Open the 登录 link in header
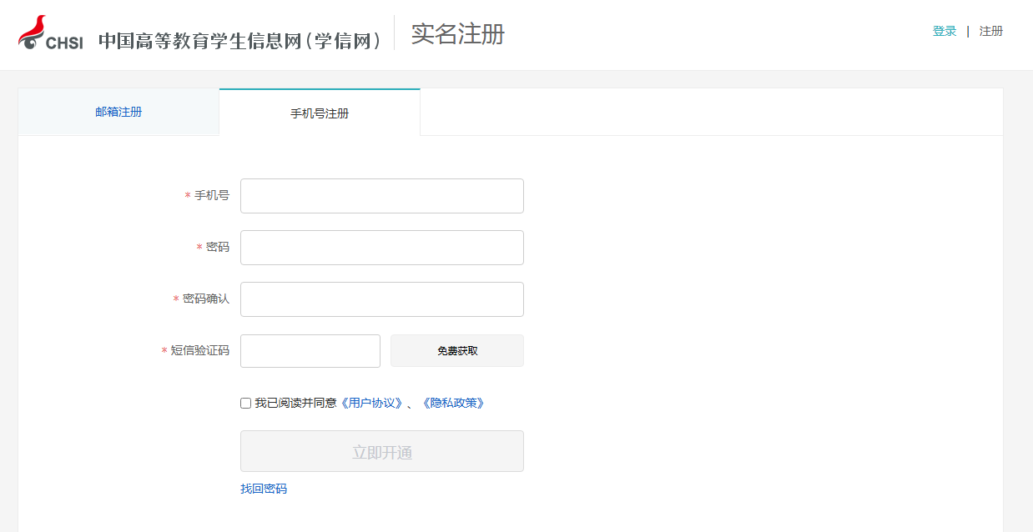The width and height of the screenshot is (1033, 532). (945, 32)
